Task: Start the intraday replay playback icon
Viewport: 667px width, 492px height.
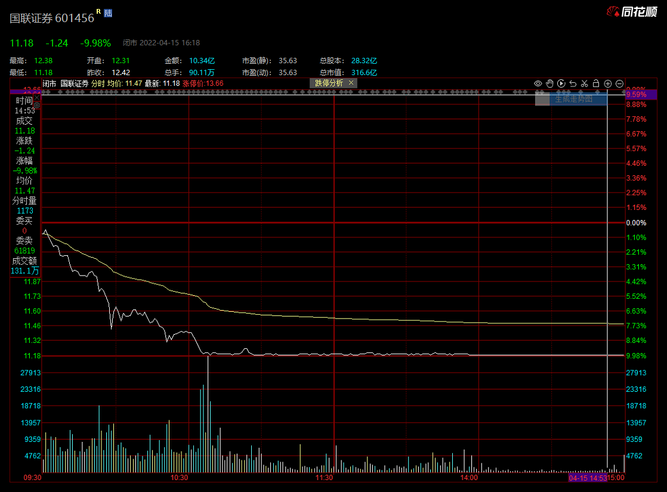Action: [x=561, y=83]
